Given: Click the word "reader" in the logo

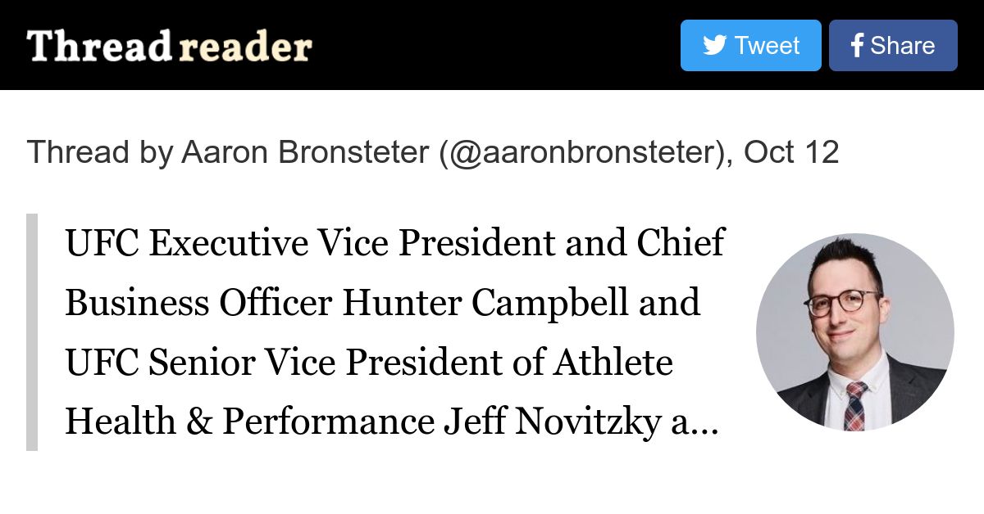Looking at the screenshot, I should (x=245, y=47).
